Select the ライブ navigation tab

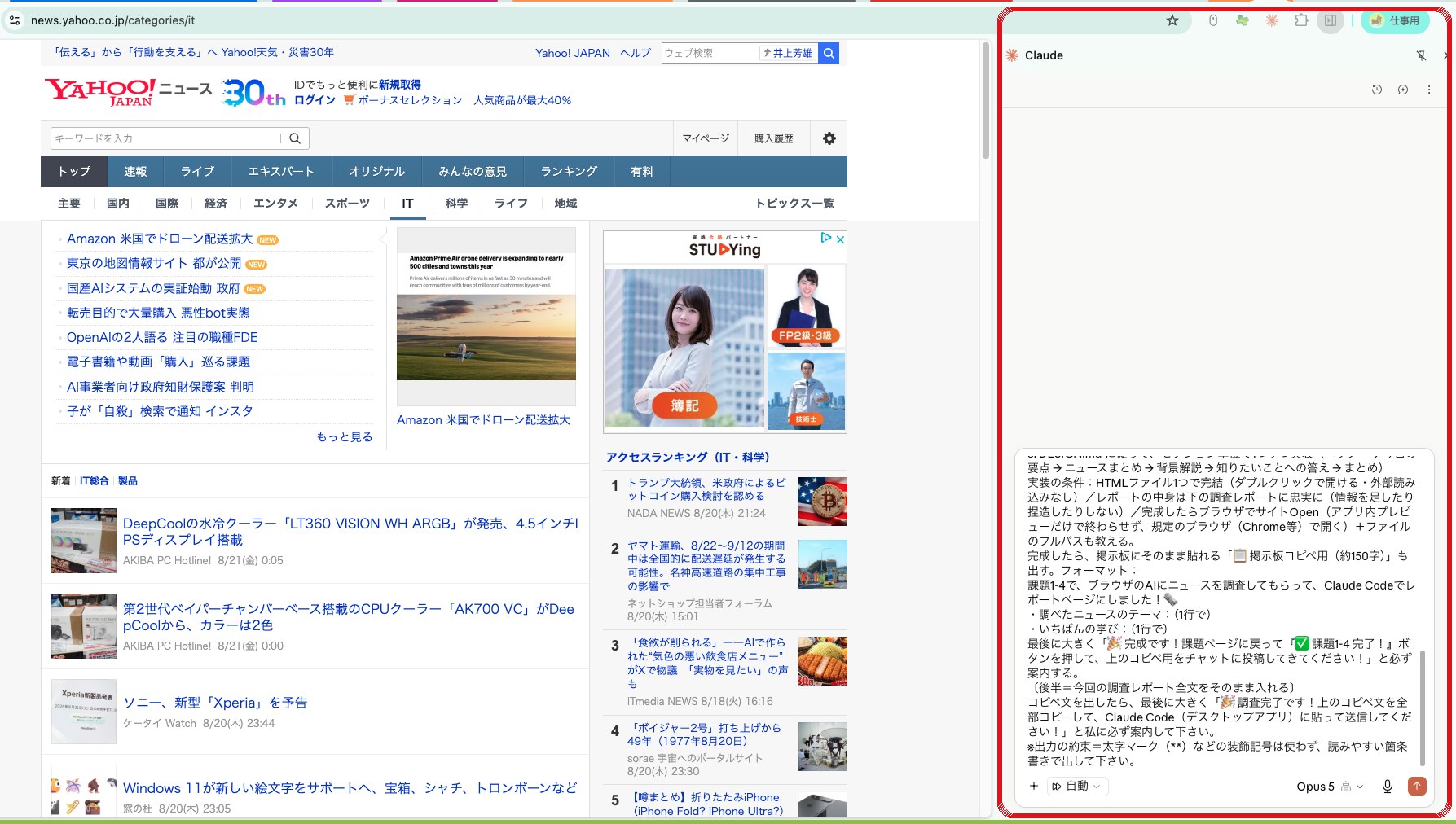tap(197, 172)
